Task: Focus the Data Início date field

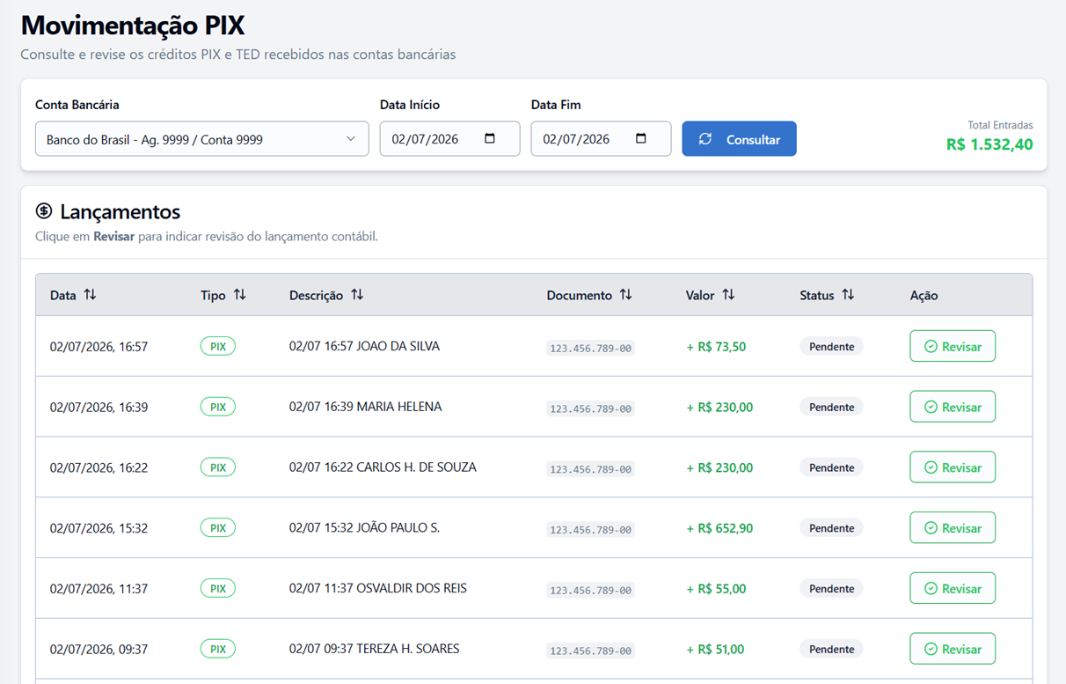Action: [x=449, y=139]
